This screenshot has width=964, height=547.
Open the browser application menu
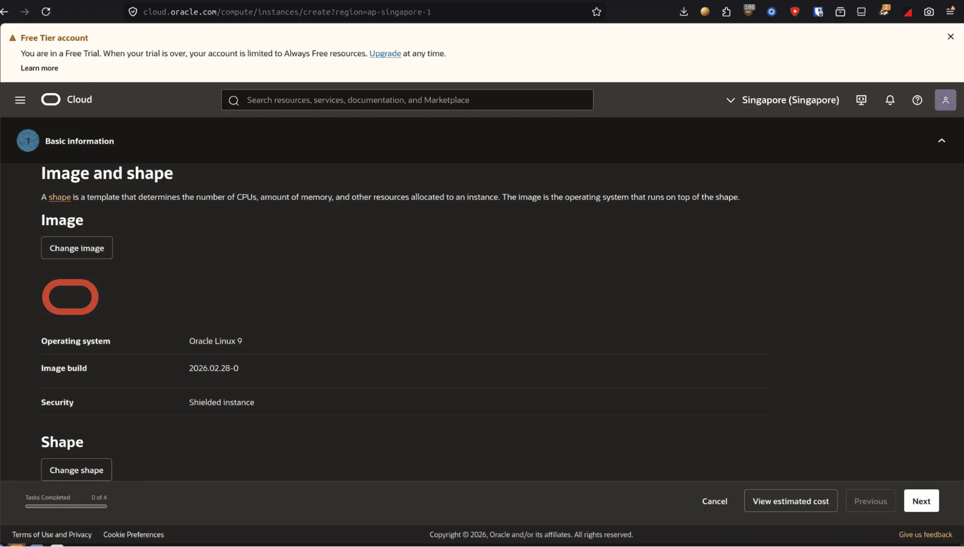pos(950,11)
